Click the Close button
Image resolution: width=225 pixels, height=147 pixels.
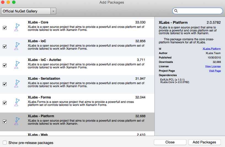(170, 142)
